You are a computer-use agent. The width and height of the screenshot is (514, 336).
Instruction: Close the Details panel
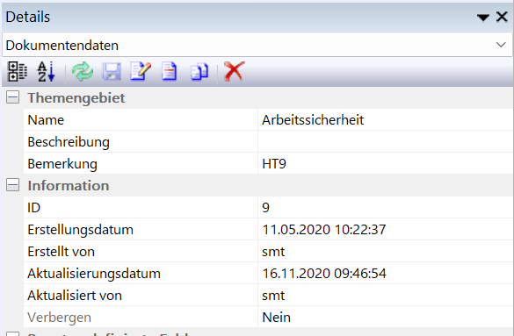(x=502, y=17)
